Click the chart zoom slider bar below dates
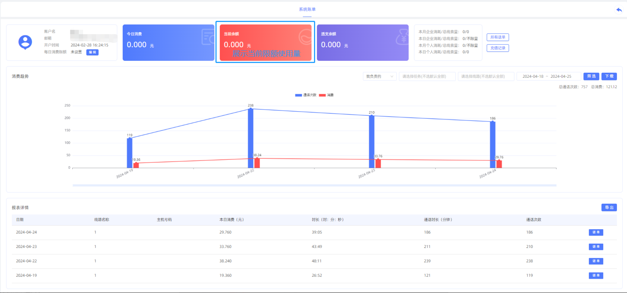Viewport: 627px width, 293px height. click(x=314, y=185)
